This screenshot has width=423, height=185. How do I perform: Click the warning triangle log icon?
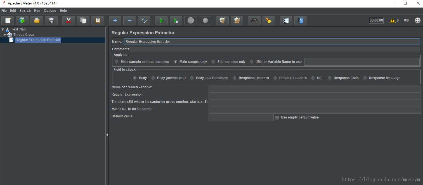(x=393, y=20)
